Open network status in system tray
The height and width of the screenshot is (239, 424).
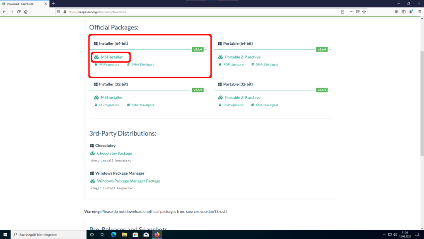pyautogui.click(x=390, y=235)
